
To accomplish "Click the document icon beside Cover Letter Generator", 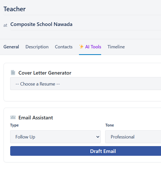I will click(13, 73).
